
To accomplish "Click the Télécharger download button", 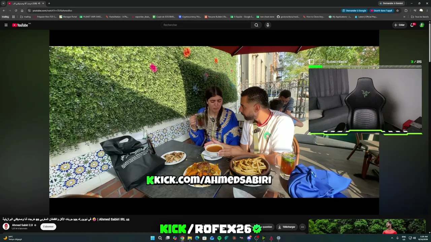I will [286, 227].
